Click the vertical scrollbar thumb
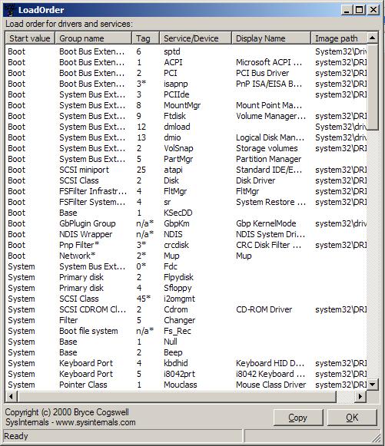 pos(372,87)
